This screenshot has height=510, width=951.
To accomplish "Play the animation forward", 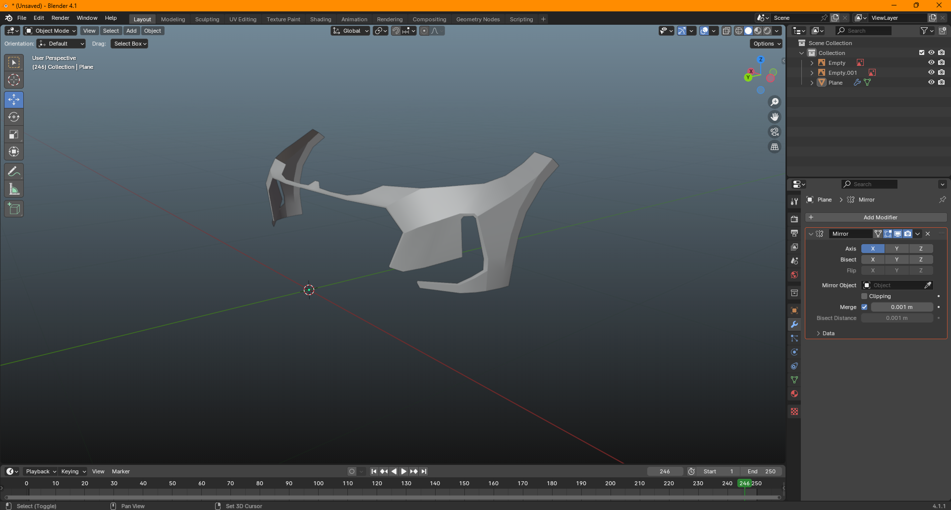I will pyautogui.click(x=404, y=471).
